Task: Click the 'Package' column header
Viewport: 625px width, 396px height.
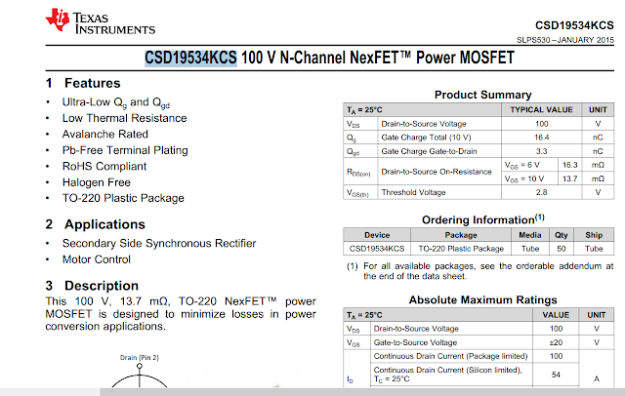Action: tap(460, 235)
